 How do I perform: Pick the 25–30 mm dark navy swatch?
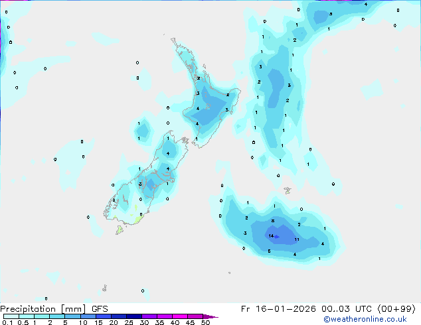tap(134, 316)
